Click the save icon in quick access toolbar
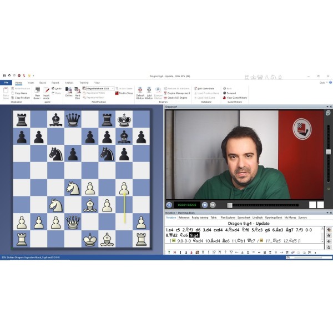Screen dimensions: 333x333 (4, 75)
